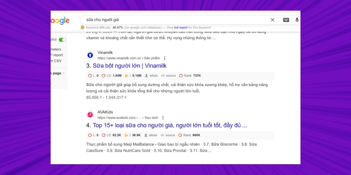The height and width of the screenshot is (175, 351).
Task: Open three-dot menu next to AVAKids URL
Action: click(x=163, y=118)
